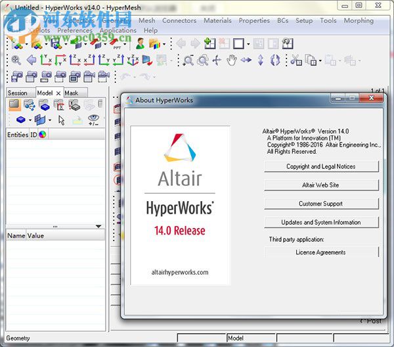The image size is (394, 347).
Task: Click the PPT export icon
Action: 117,44
